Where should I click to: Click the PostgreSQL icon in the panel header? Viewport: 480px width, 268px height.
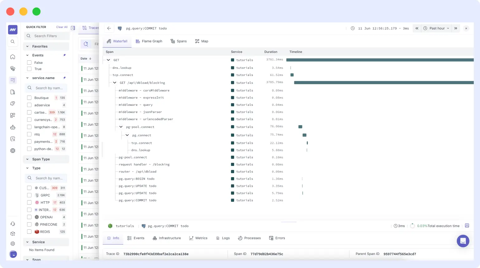pyautogui.click(x=120, y=28)
